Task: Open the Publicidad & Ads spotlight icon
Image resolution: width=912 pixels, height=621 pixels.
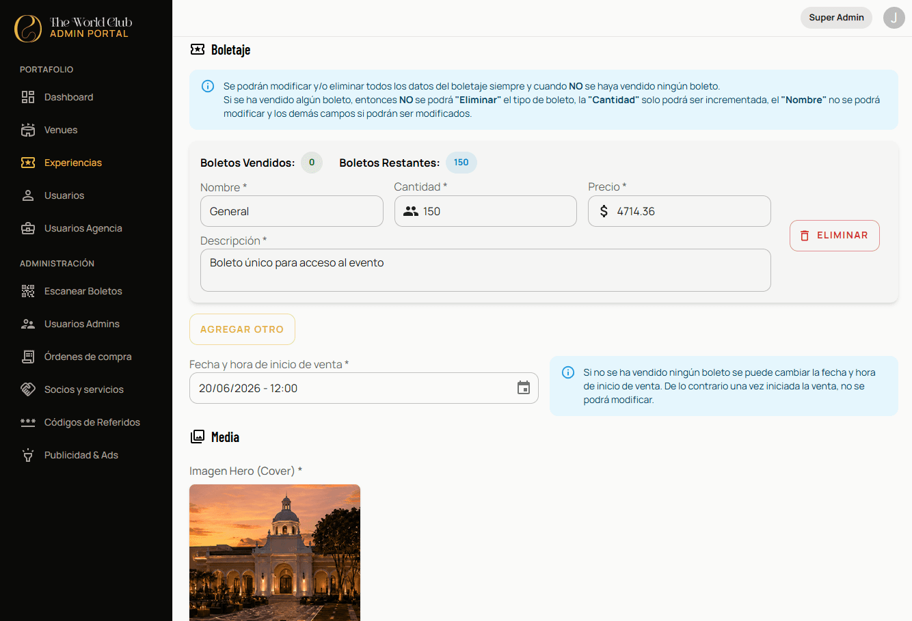Action: 28,455
